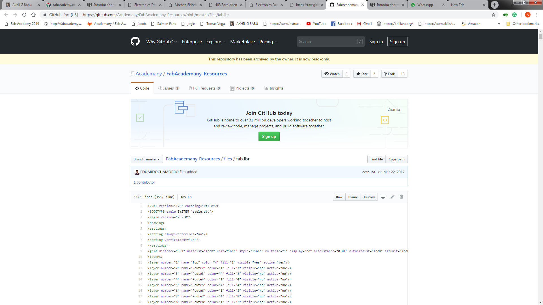This screenshot has width=543, height=305.
Task: Star the FabAcademany-Resources repository
Action: point(362,74)
